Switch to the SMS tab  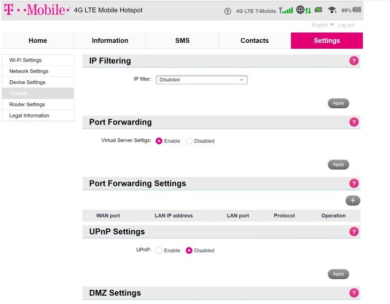(182, 41)
